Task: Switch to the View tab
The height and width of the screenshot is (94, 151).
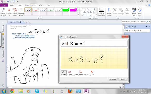Action: coord(48,5)
